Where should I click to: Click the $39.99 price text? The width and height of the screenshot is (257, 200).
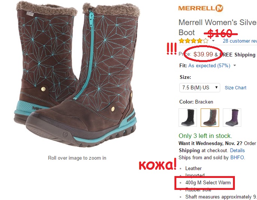(x=203, y=54)
